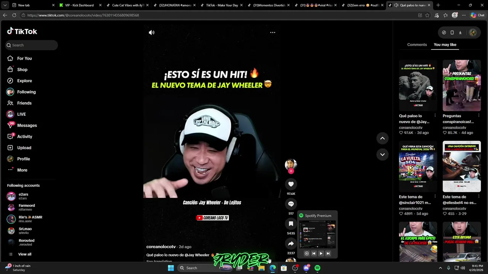Click the download app icon in top pill
Image resolution: width=488 pixels, height=274 pixels.
click(x=460, y=33)
